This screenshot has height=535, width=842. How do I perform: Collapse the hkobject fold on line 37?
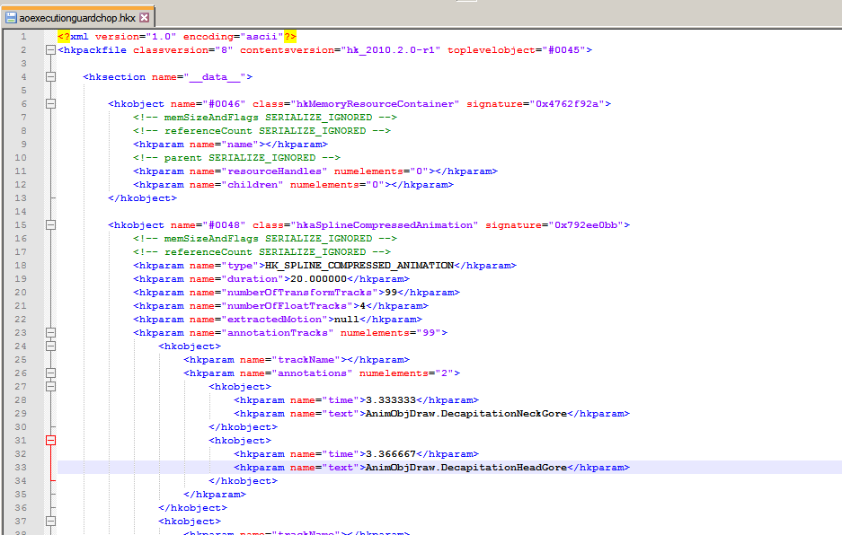point(50,521)
